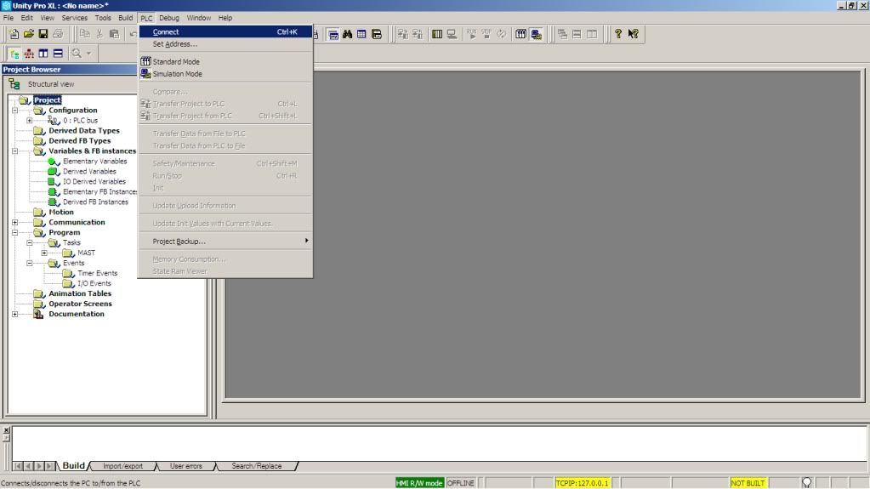Click the Cut scissors toolbar icon
870x489 pixels.
100,34
